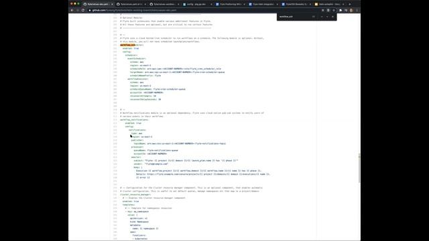Screen dimensions: 429x241
Task: Click the scheduleNamePrefix: flyte line
Action: pos(145,76)
